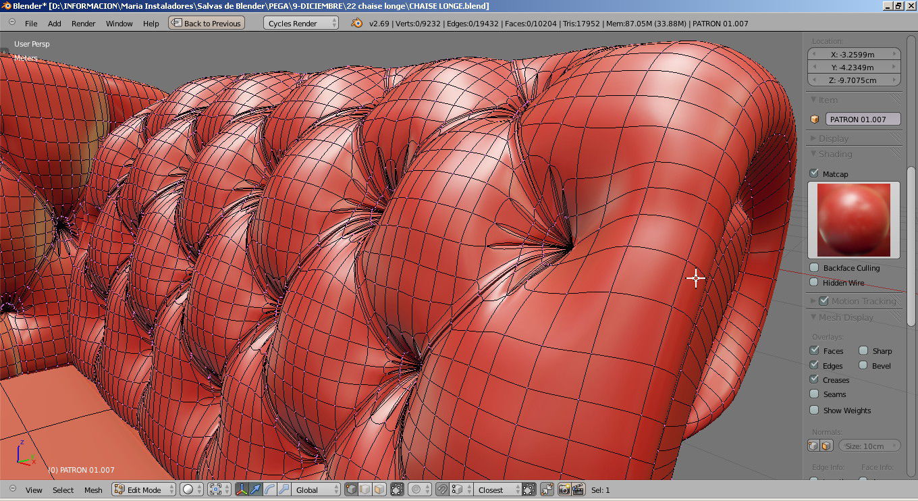Switch to face select mode
Screen dimensions: 918x501
click(379, 490)
